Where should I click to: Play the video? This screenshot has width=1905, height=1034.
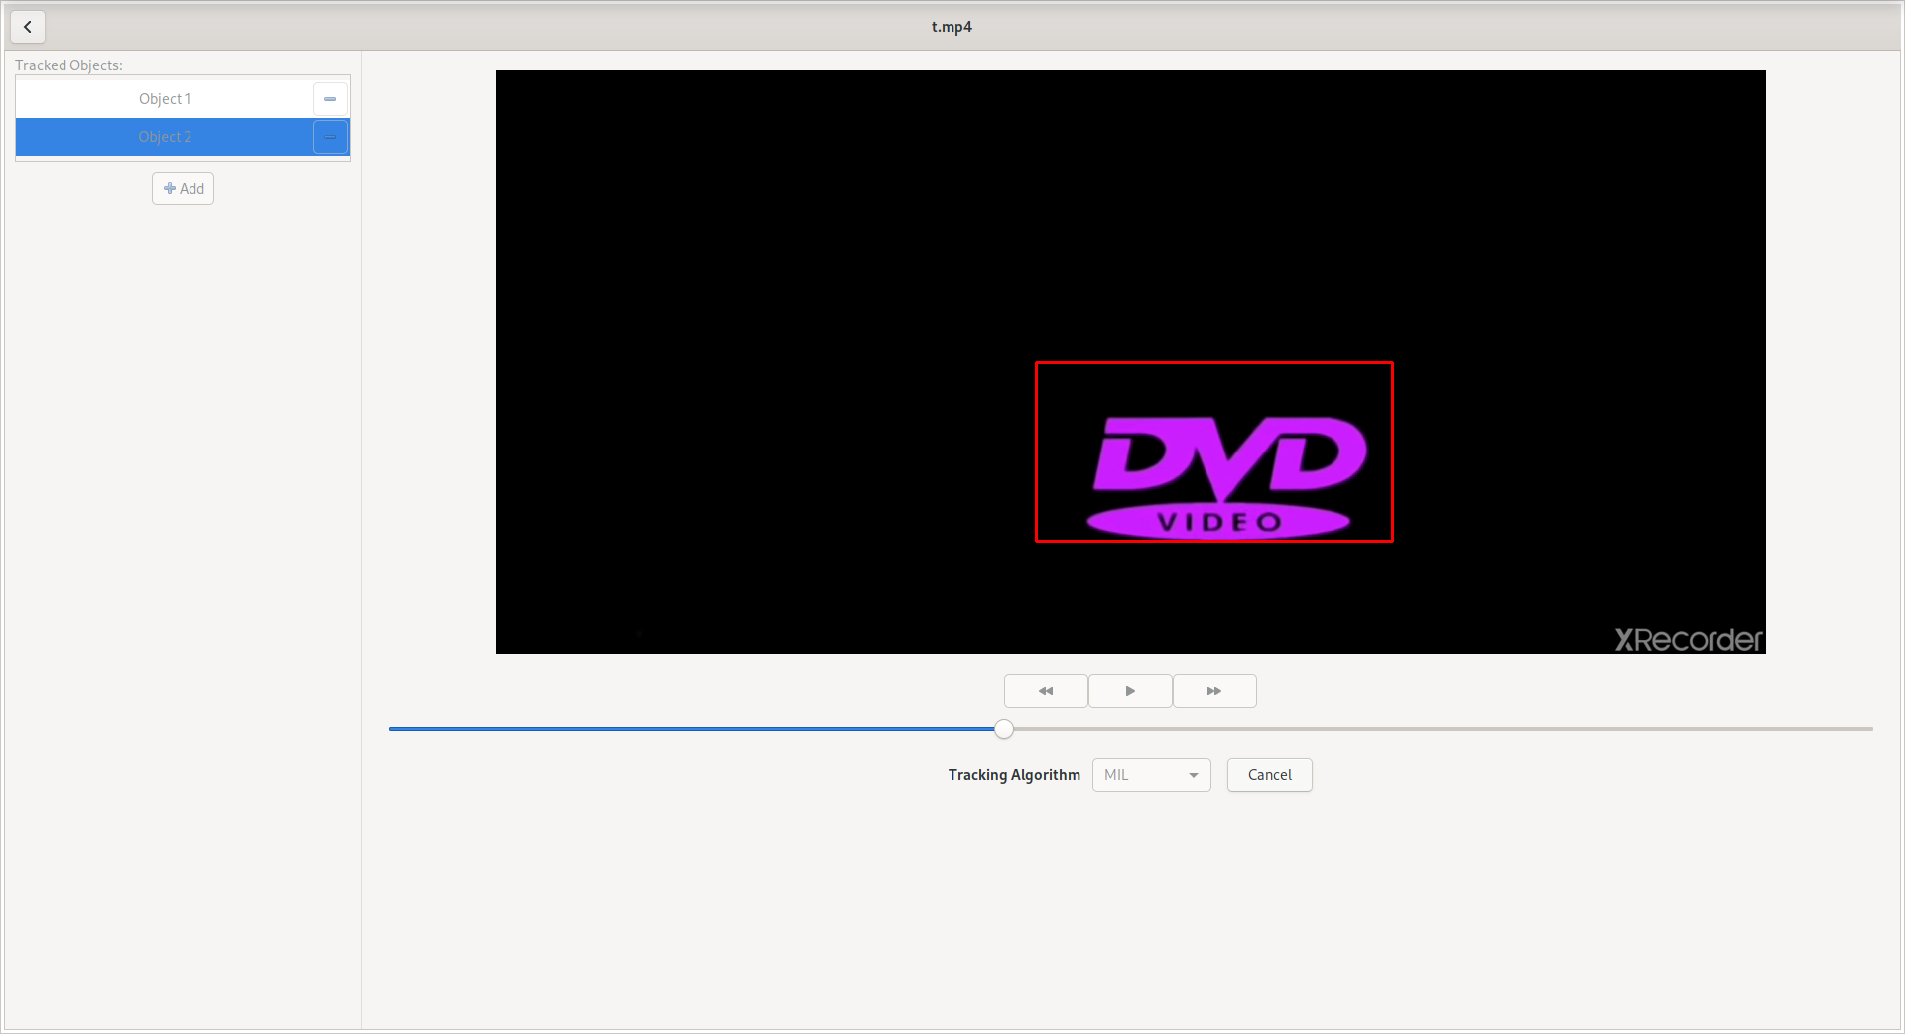coord(1130,691)
